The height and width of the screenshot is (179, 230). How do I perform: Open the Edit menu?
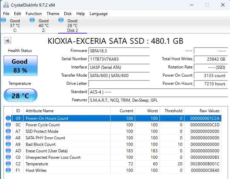[x=17, y=14]
